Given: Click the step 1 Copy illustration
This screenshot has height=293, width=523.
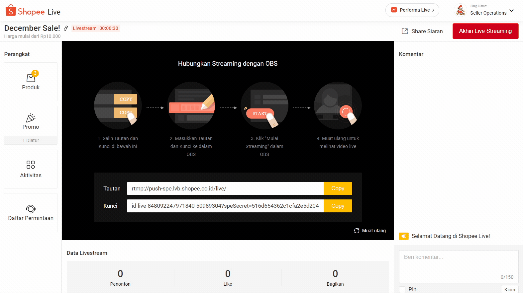Looking at the screenshot, I should (x=118, y=106).
